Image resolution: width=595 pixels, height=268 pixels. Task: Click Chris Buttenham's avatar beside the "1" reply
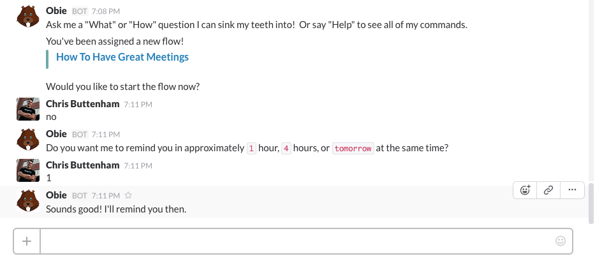pos(27,170)
